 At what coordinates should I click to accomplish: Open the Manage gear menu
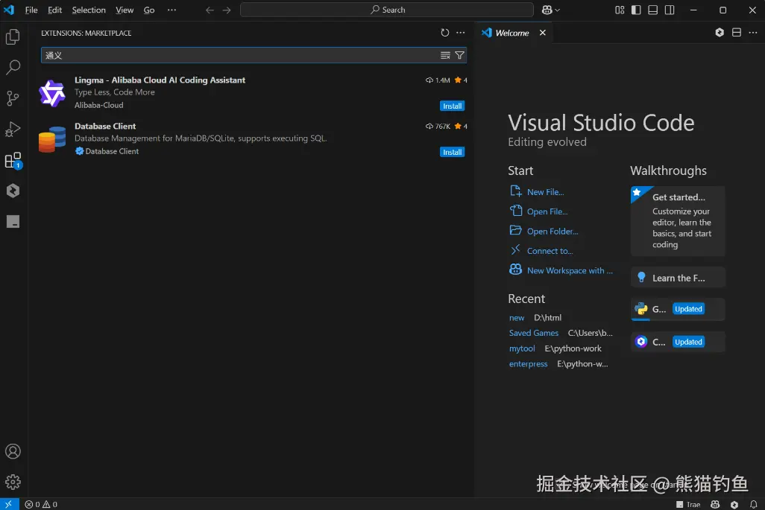[x=13, y=482]
